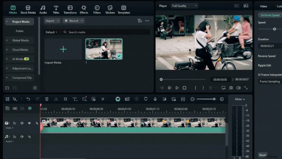Expand the Compound Clip section
The height and width of the screenshot is (159, 282).
(x=7, y=78)
